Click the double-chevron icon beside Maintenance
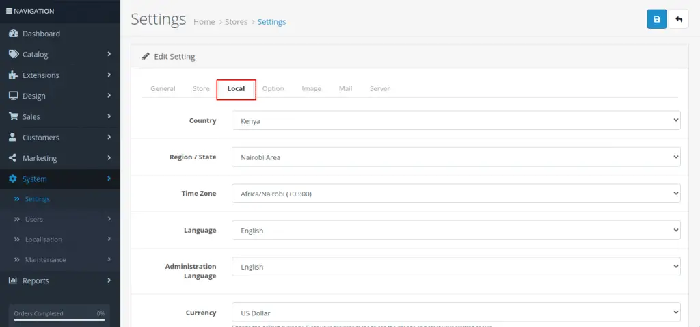This screenshot has width=700, height=327. (x=17, y=259)
